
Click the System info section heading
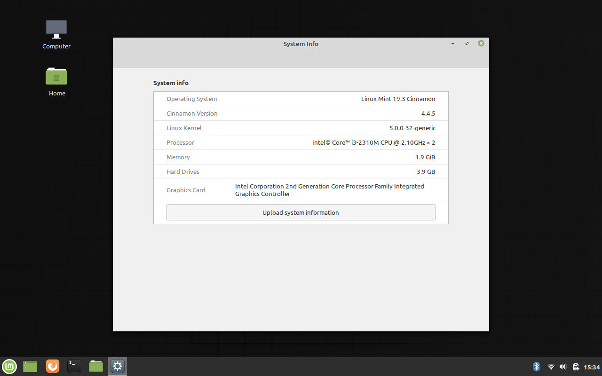(171, 83)
